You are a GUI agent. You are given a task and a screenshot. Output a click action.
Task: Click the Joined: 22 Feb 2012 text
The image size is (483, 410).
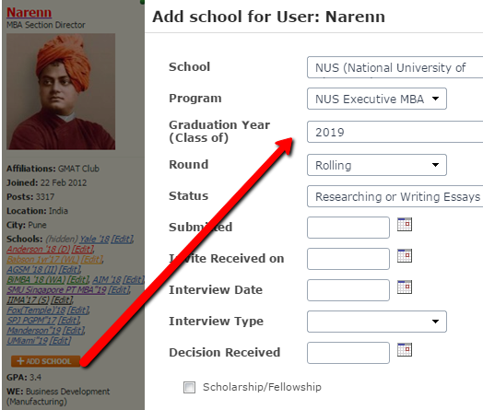click(x=46, y=182)
